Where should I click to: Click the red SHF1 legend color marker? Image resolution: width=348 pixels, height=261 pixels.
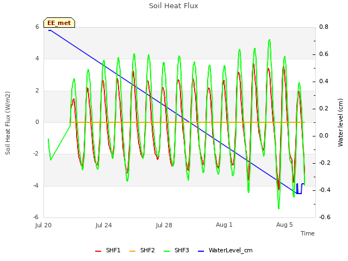pyautogui.click(x=98, y=251)
